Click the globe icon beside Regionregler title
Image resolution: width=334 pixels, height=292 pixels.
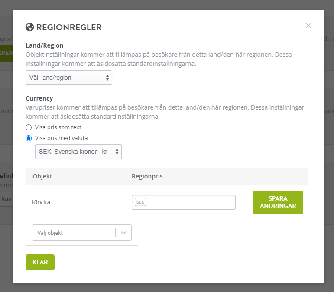click(x=29, y=27)
